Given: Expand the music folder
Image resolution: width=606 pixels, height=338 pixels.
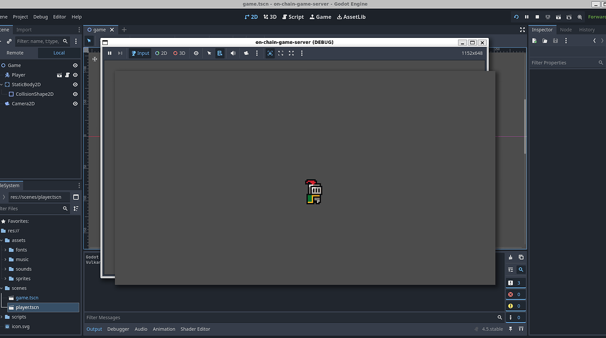Looking at the screenshot, I should click(x=5, y=259).
